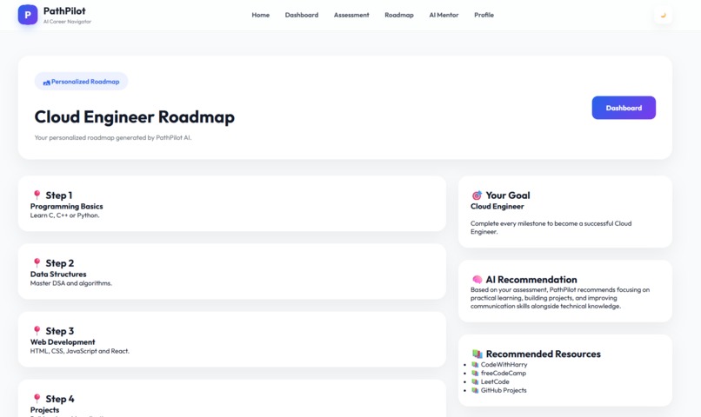
Task: Click the 'Based on your assessment' paragraph
Action: point(560,298)
